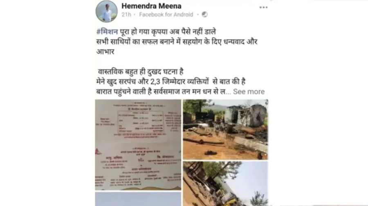Open the tilted trees and debris photo
368x206 pixels.
click(226, 184)
